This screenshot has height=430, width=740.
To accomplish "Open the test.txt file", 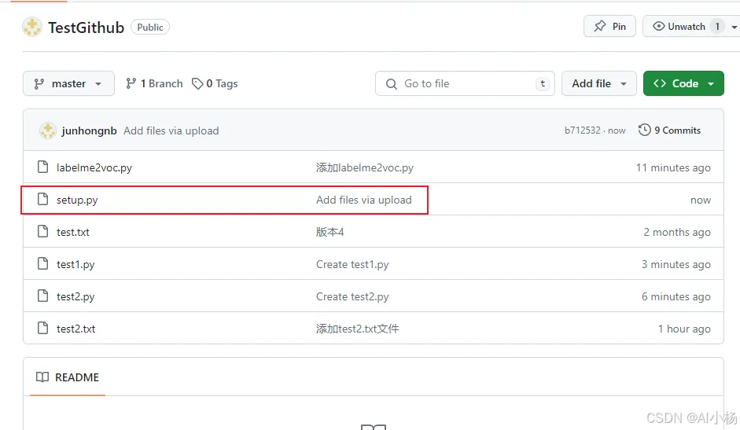I will [73, 232].
